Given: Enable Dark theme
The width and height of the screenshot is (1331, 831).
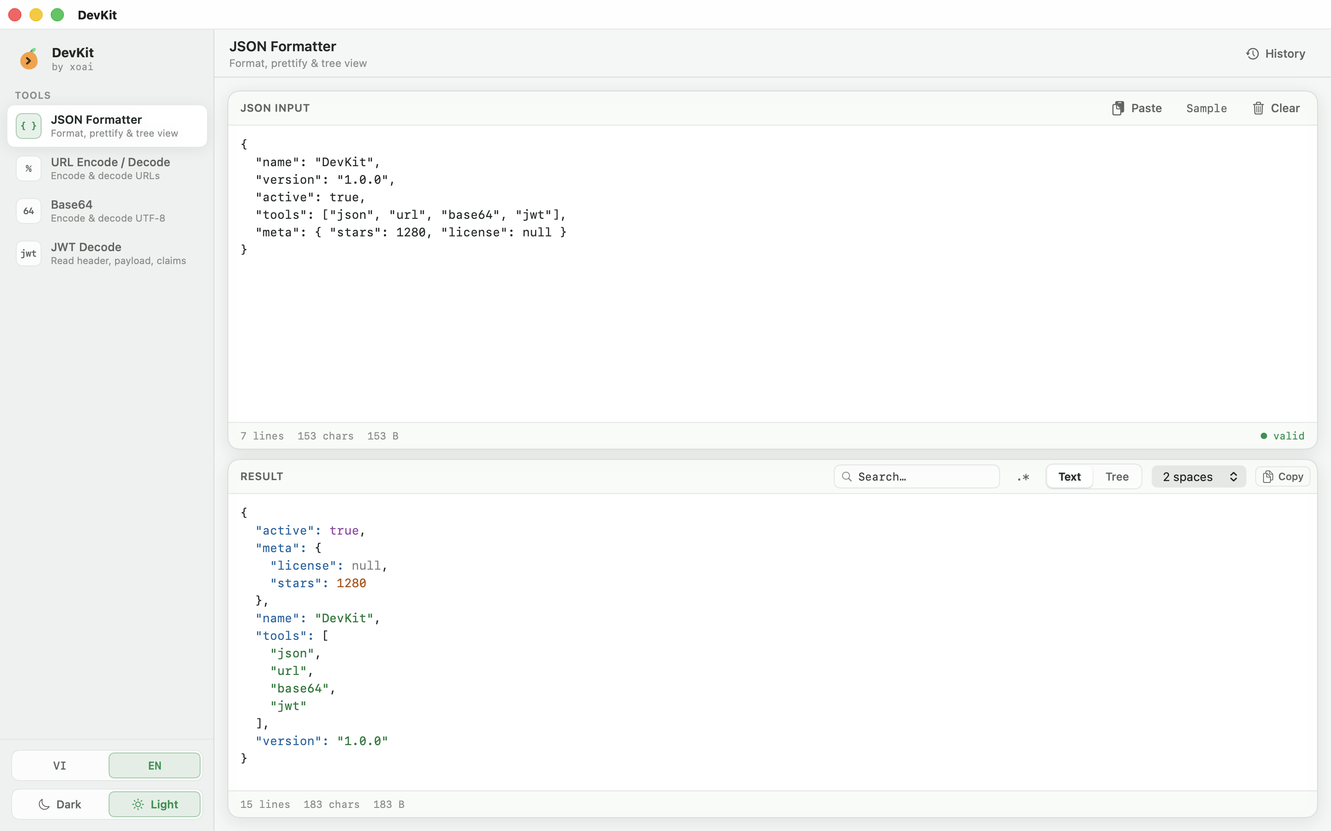Looking at the screenshot, I should pyautogui.click(x=60, y=805).
